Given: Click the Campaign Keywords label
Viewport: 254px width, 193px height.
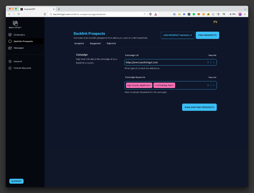Looking at the screenshot, I should (135, 77).
